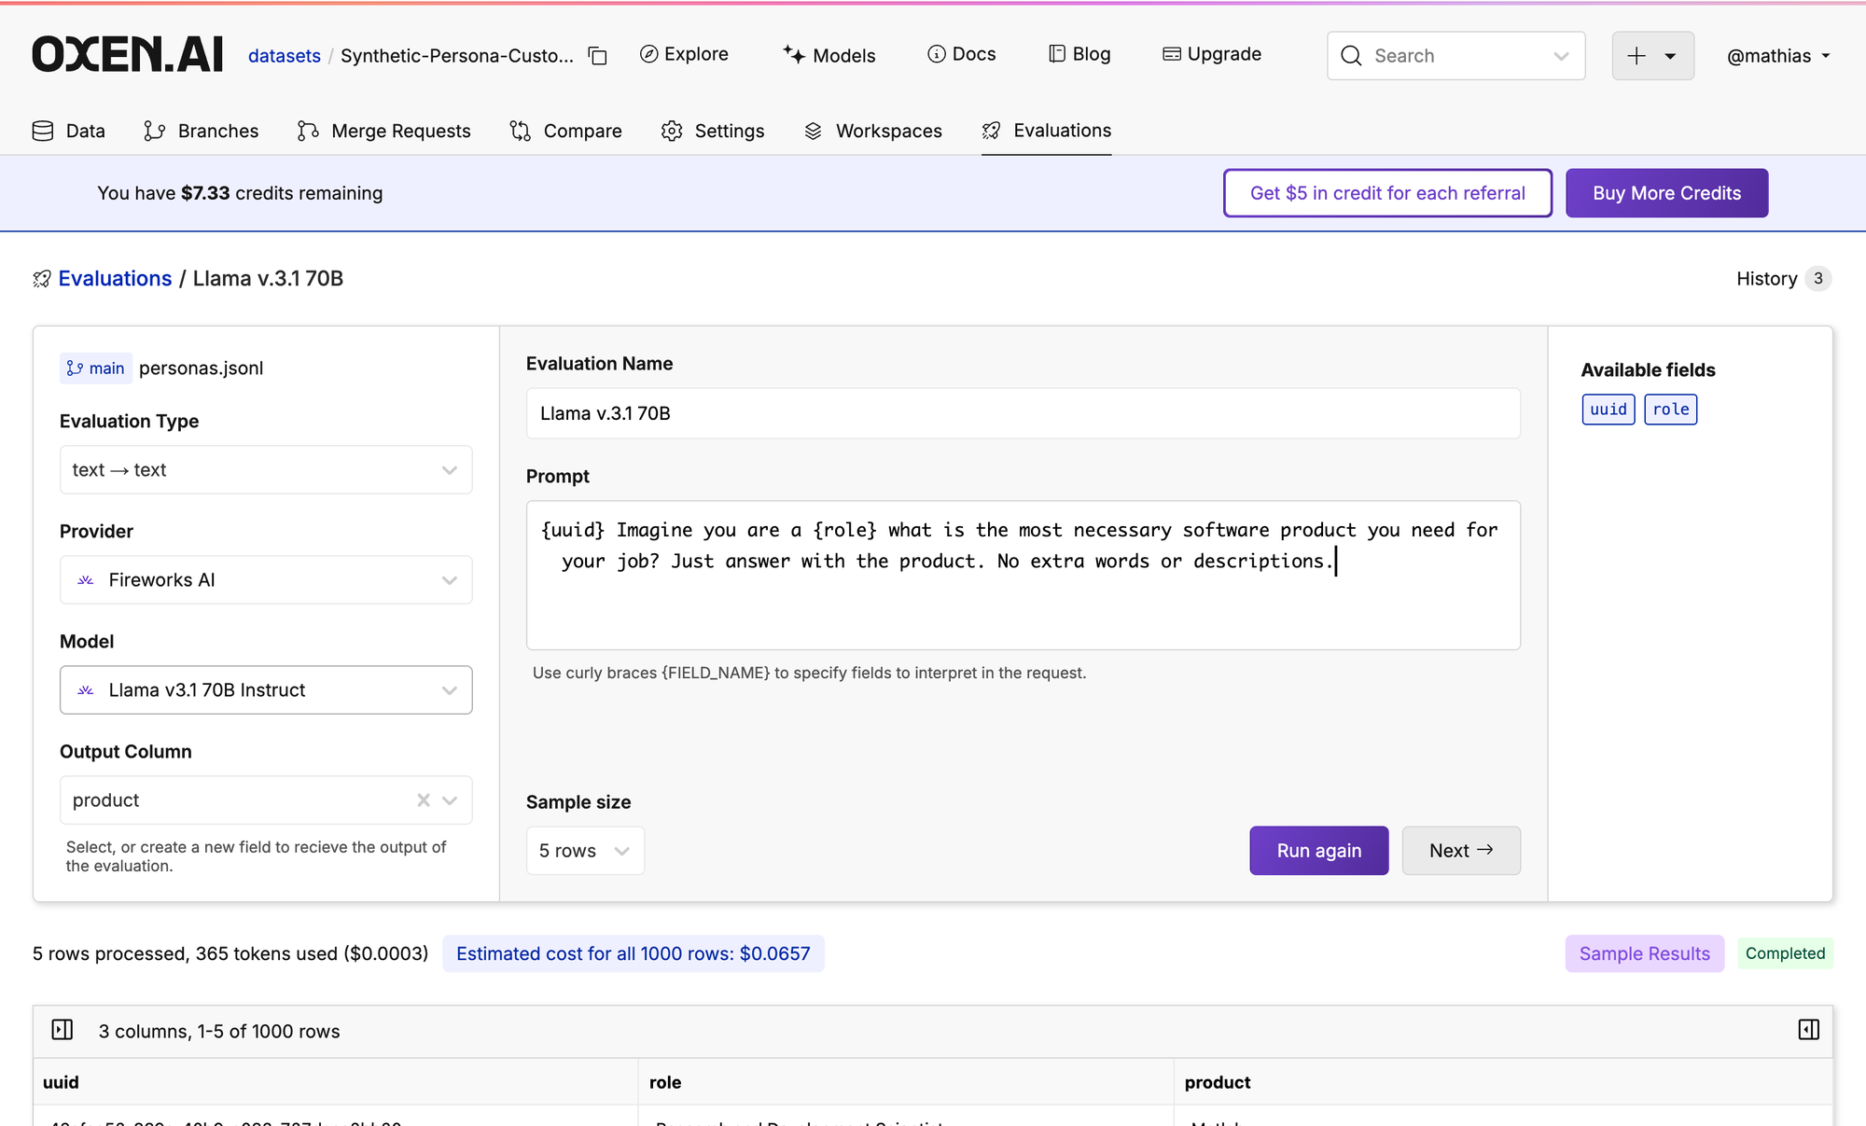Image resolution: width=1866 pixels, height=1126 pixels.
Task: Click the search magnifier icon
Action: (x=1351, y=56)
